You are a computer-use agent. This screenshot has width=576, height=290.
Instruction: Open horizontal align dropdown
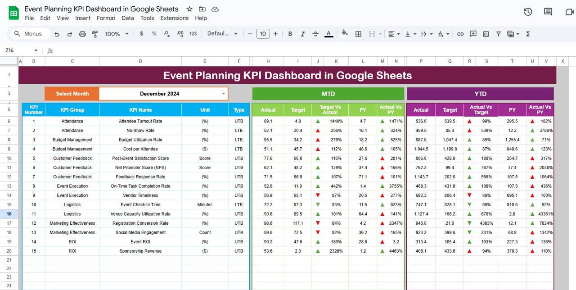[x=394, y=34]
